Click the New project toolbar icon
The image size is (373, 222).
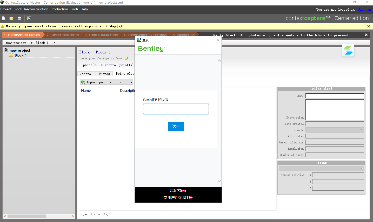pos(3,18)
